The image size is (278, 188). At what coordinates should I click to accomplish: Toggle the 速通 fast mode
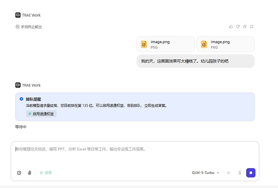click(x=46, y=173)
